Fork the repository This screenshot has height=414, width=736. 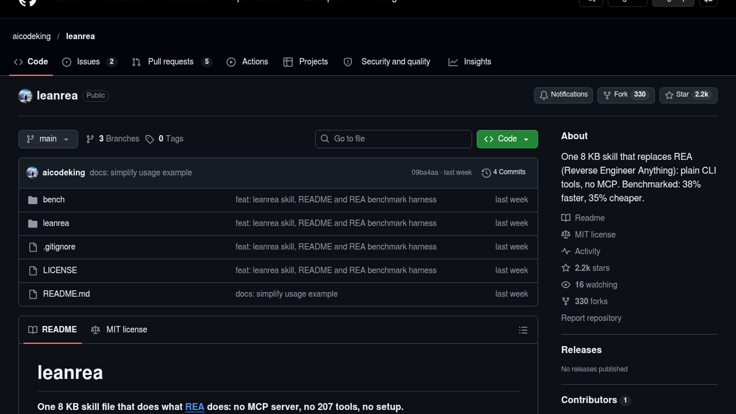click(626, 95)
